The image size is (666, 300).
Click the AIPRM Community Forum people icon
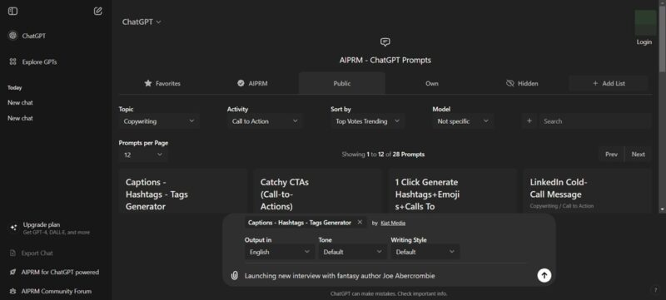click(x=12, y=292)
